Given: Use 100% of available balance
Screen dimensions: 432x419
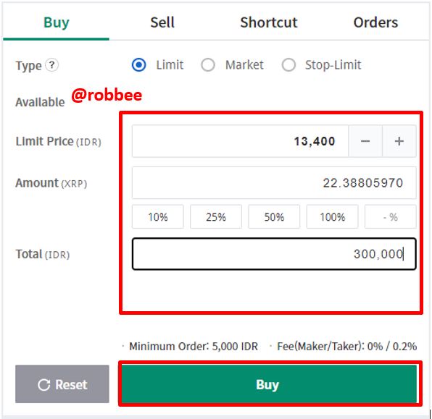Looking at the screenshot, I should tap(332, 217).
